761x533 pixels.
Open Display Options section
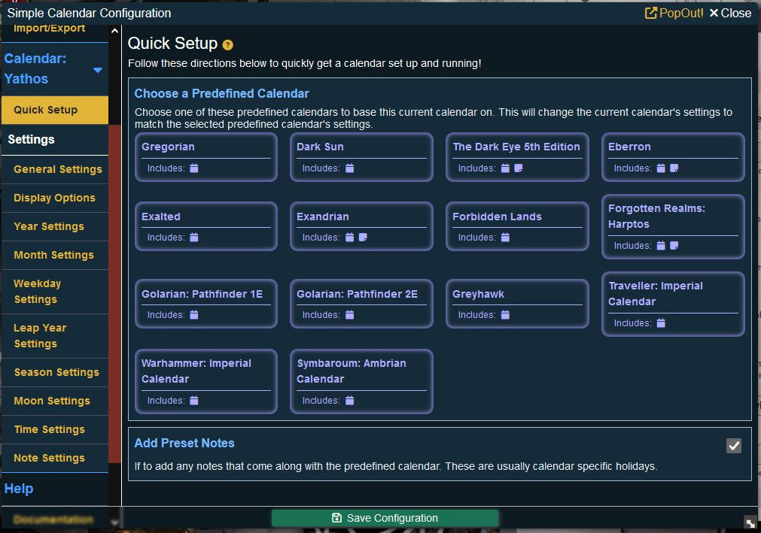pyautogui.click(x=55, y=198)
